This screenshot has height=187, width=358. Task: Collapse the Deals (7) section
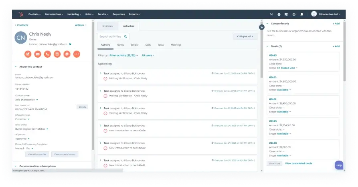tap(267, 46)
